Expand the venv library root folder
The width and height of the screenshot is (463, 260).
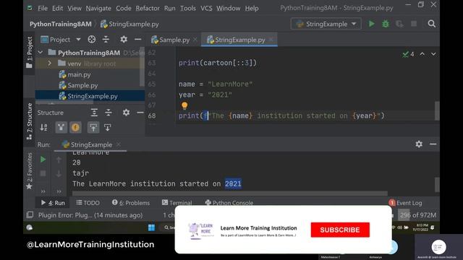tap(50, 64)
